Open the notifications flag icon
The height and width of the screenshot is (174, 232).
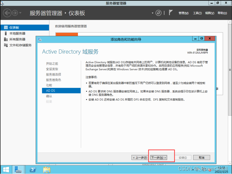click(171, 13)
